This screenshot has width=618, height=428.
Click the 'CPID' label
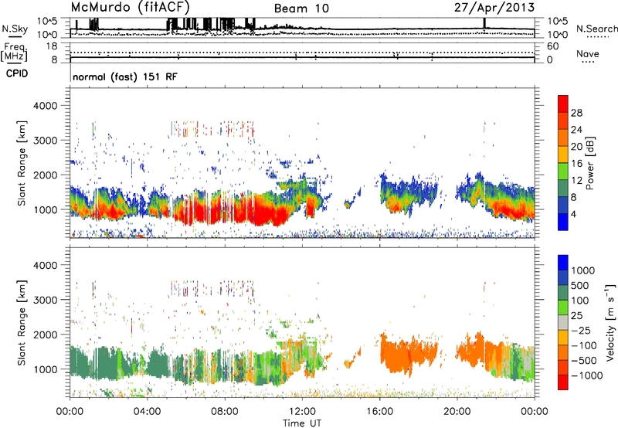pos(17,73)
